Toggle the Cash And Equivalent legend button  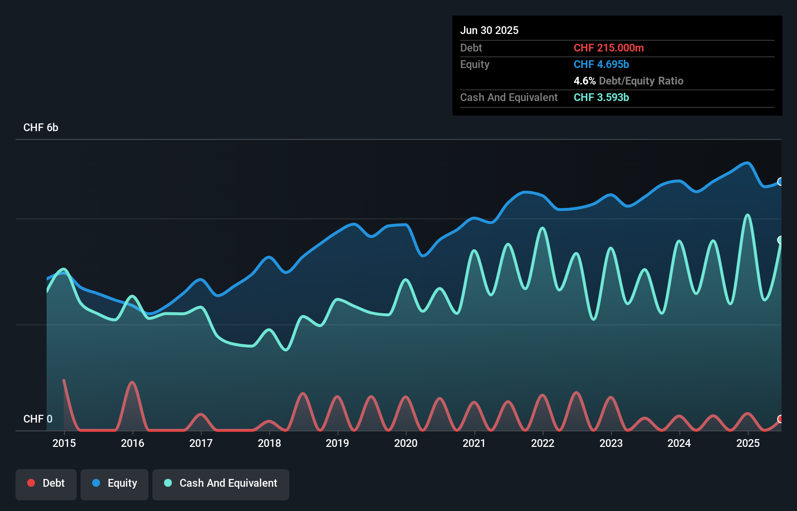tap(221, 484)
